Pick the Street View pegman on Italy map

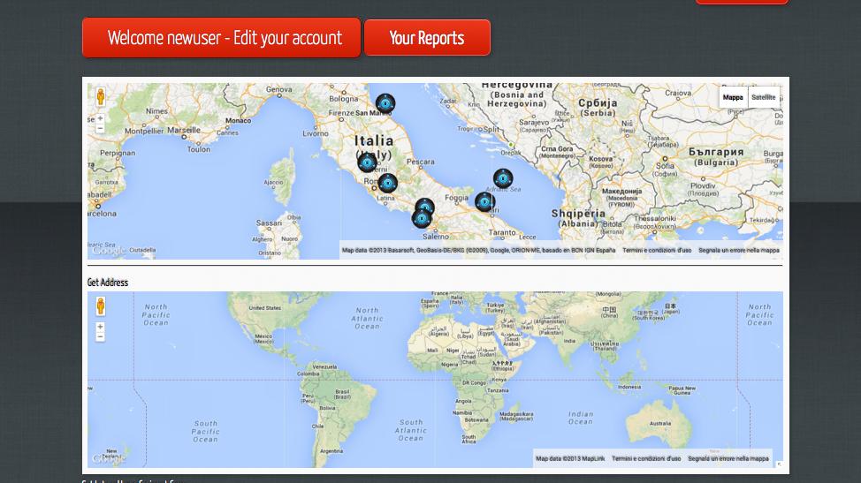coord(101,96)
